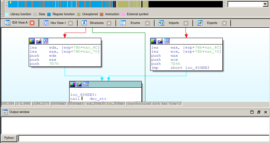Edit the node containing push 7D7h
This screenshot has height=143, width=270.
39,41
